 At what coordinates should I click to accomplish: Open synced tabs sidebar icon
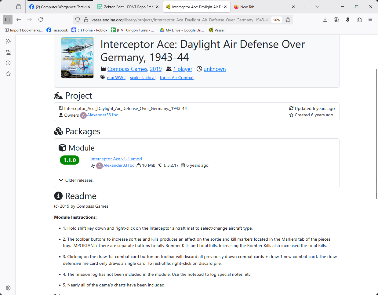pos(8,52)
